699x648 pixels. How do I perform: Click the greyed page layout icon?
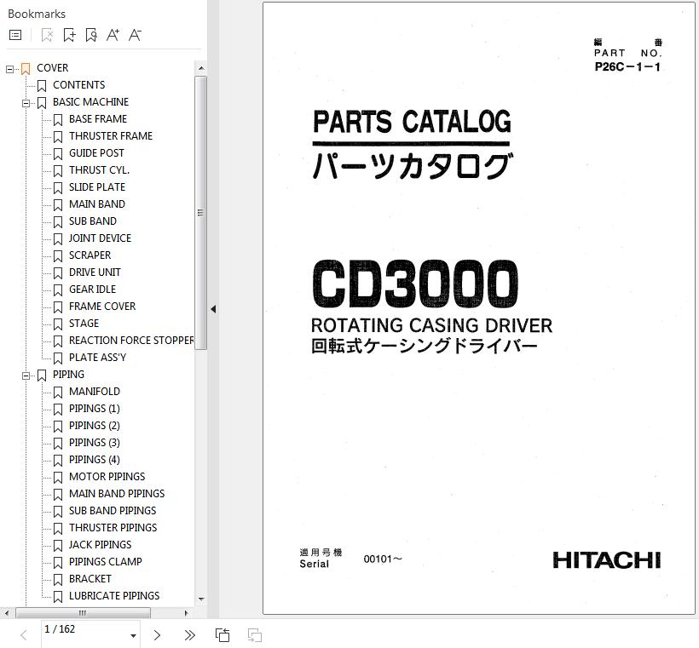[x=255, y=635]
